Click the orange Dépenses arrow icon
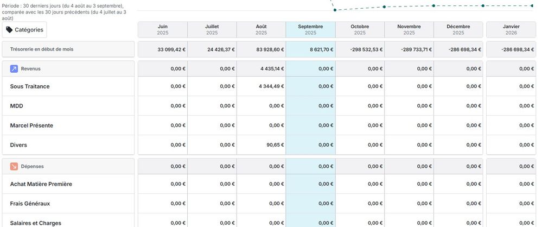Screen dimensions: 542x227 14,166
